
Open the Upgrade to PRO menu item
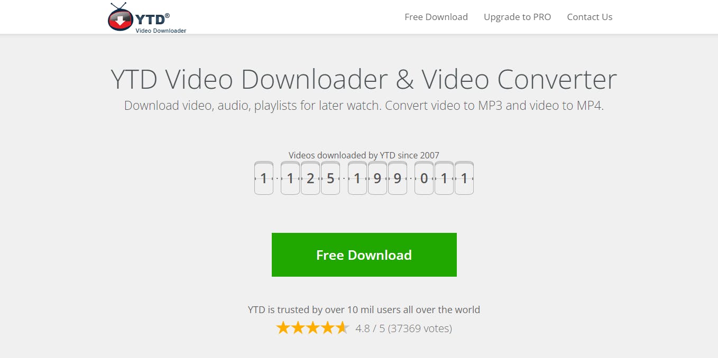pyautogui.click(x=517, y=17)
